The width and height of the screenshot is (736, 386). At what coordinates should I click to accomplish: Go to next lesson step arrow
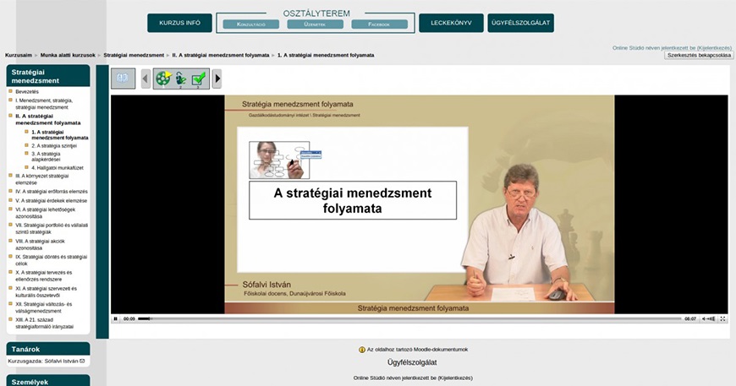coord(217,79)
